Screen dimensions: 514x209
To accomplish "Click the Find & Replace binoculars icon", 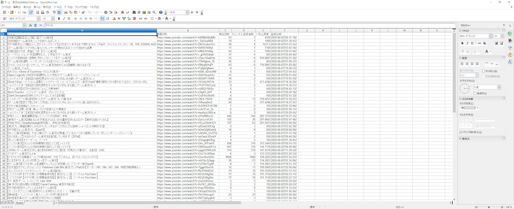I will point(134,12).
